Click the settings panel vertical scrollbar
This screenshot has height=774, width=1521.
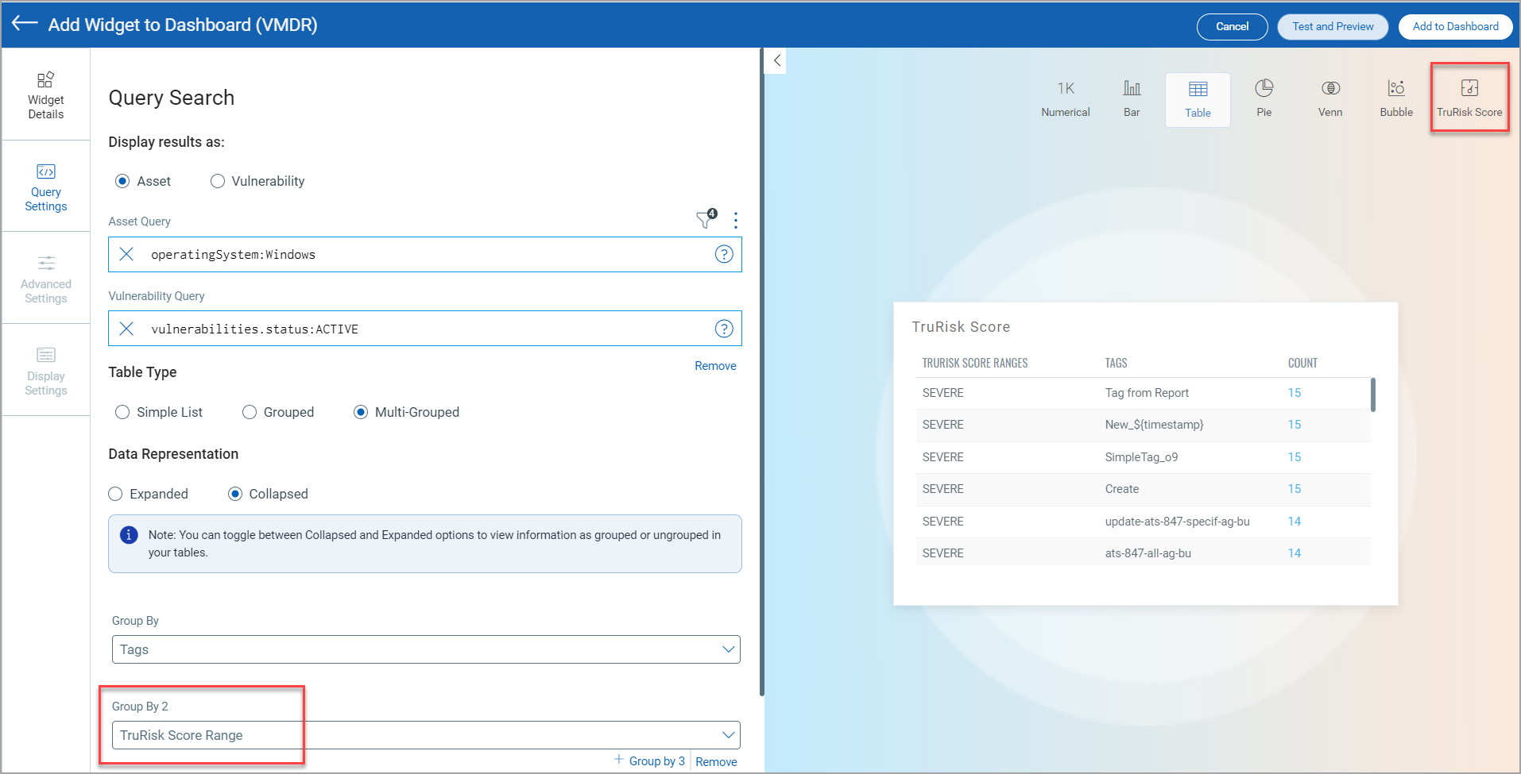click(x=762, y=372)
